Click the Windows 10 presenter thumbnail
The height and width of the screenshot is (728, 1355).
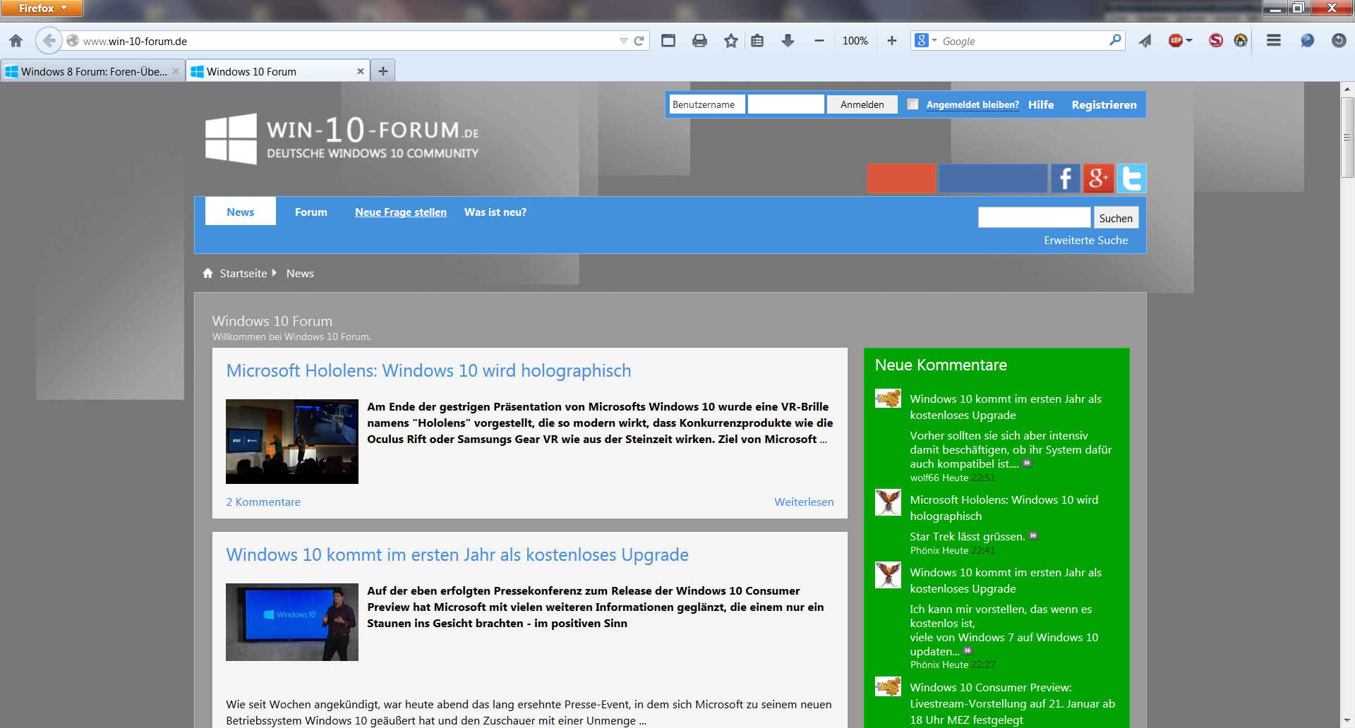(x=291, y=622)
